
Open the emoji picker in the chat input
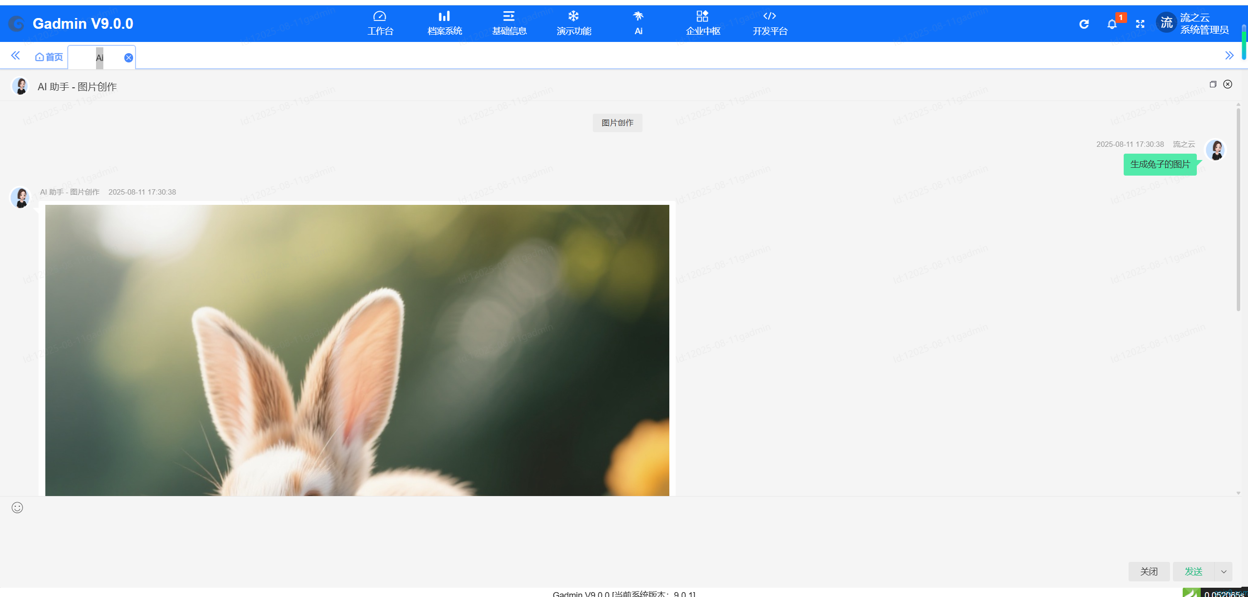click(x=17, y=507)
